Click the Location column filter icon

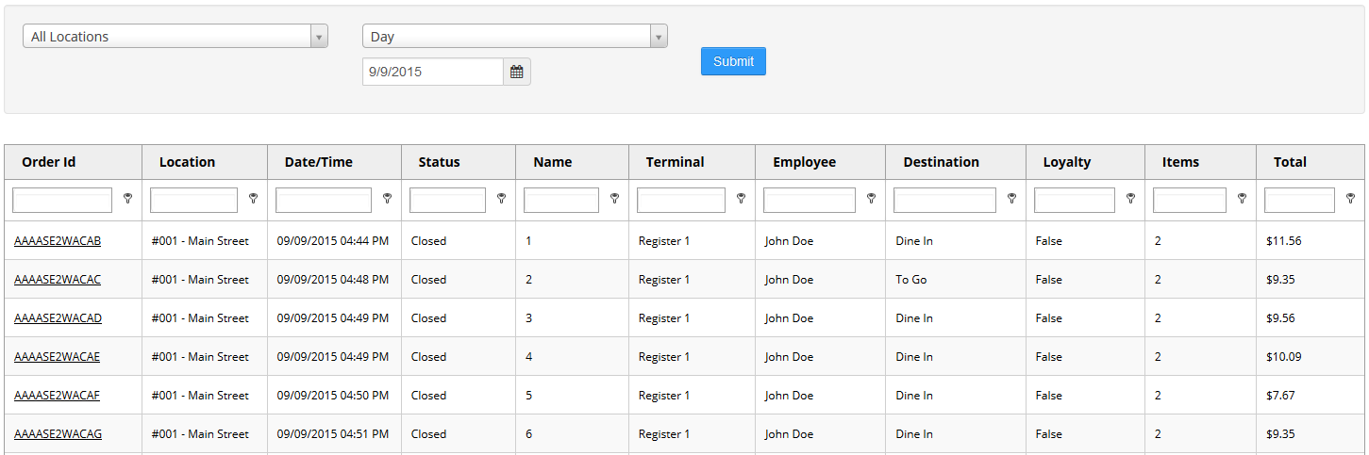[x=253, y=199]
